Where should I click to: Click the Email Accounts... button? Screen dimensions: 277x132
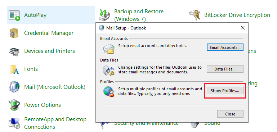pyautogui.click(x=225, y=47)
